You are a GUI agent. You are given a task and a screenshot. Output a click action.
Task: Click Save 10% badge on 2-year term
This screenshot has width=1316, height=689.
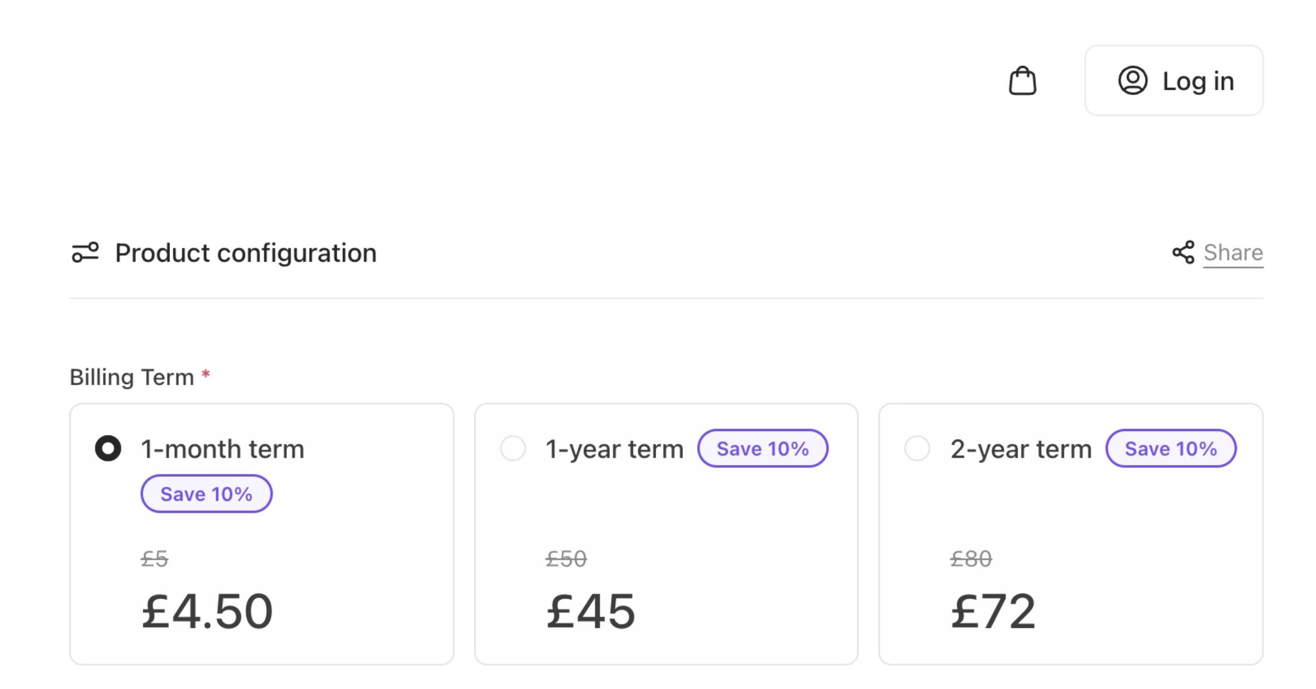[1171, 448]
